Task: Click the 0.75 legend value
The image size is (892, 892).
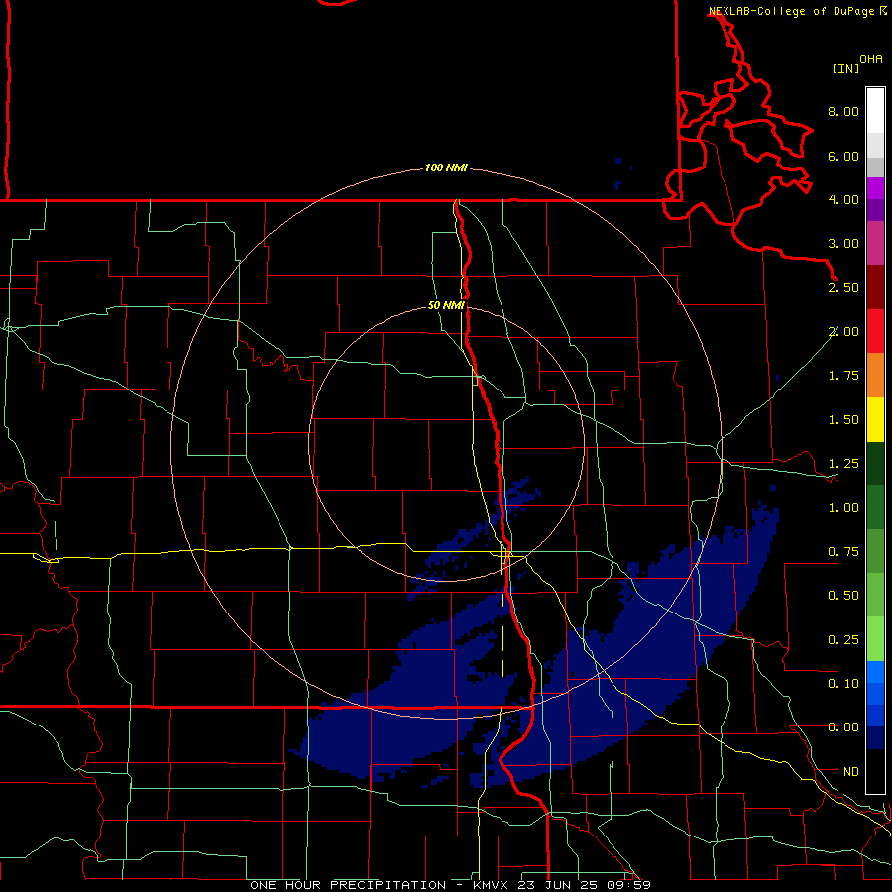Action: coord(843,552)
